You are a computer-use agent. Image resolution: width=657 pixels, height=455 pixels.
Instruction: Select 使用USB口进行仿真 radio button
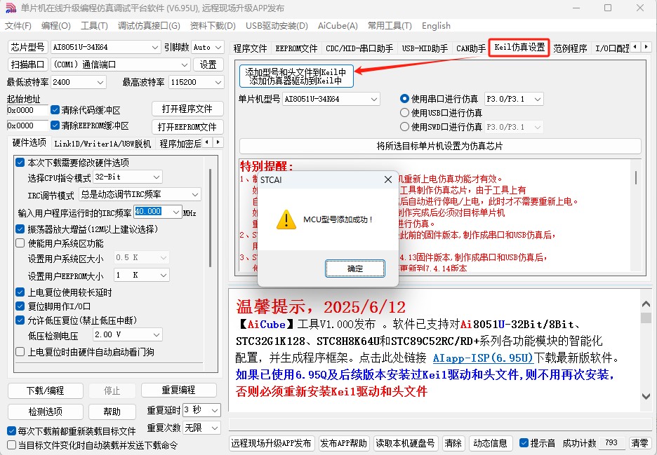(x=404, y=113)
